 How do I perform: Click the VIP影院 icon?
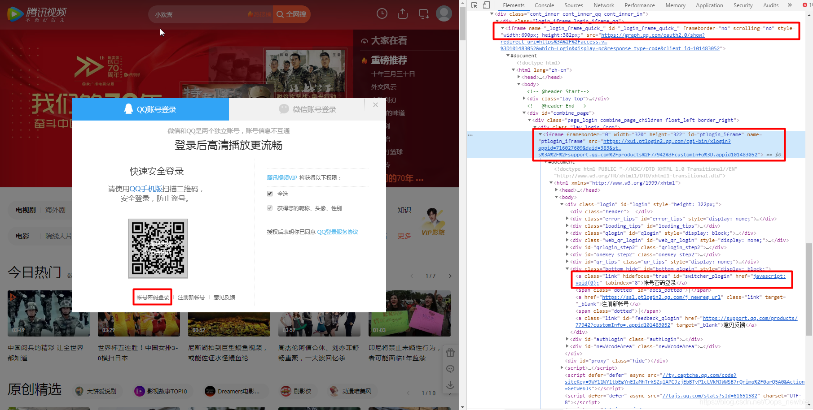433,222
